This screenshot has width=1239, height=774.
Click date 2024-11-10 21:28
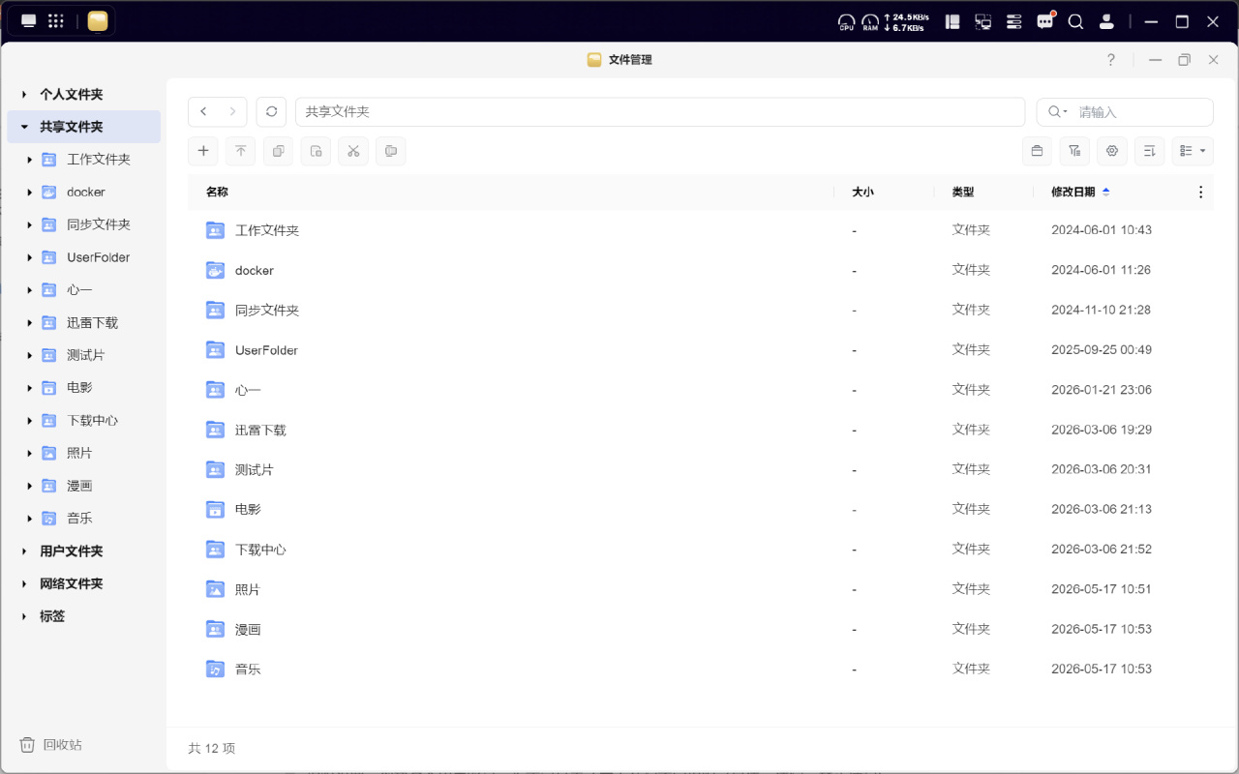coord(1102,310)
